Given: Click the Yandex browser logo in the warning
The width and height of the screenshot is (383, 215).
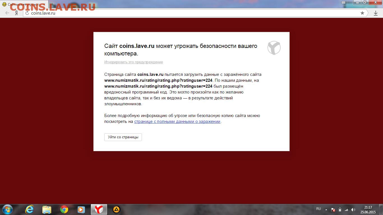Looking at the screenshot, I should (274, 48).
